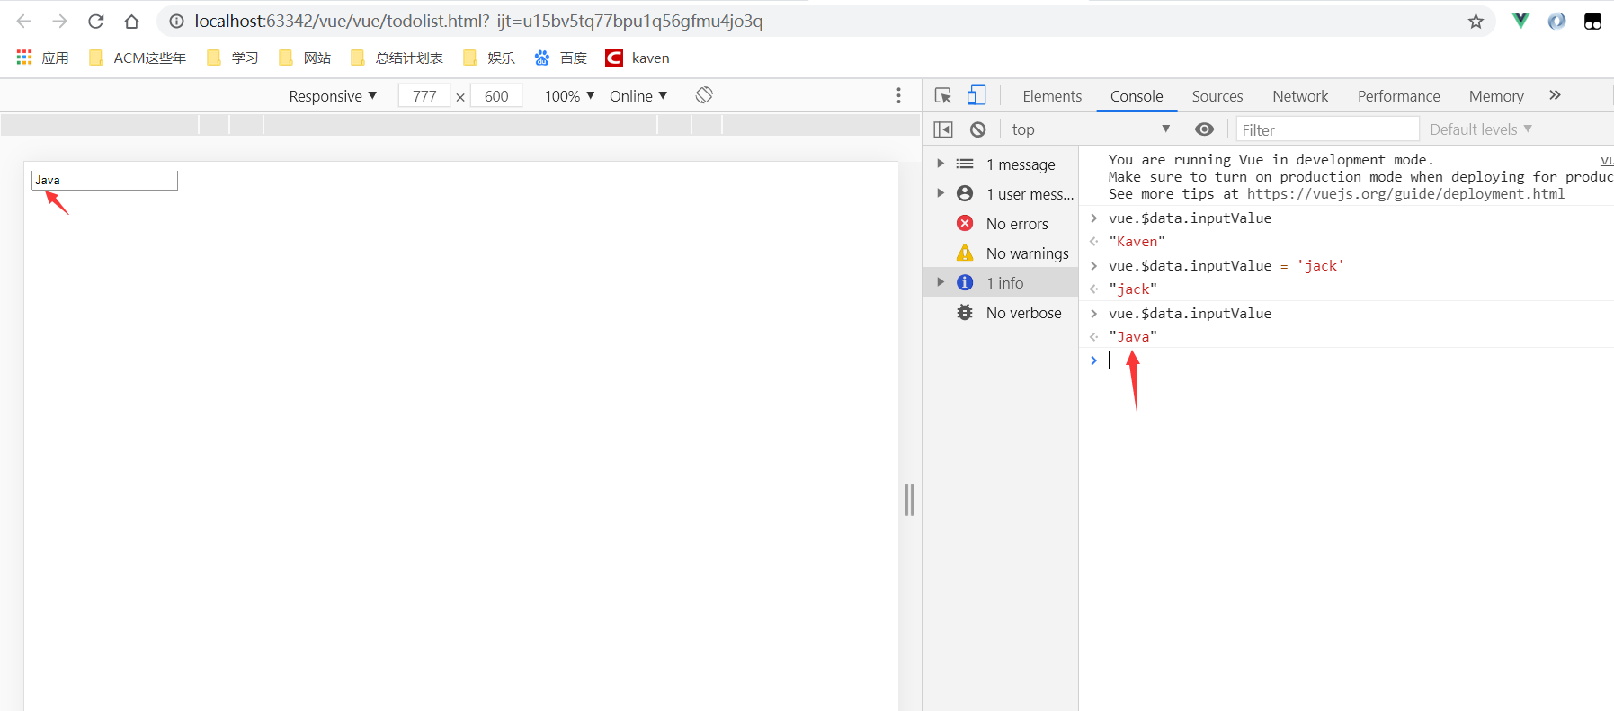The width and height of the screenshot is (1614, 711).
Task: Show more DevTools tabs
Action: (x=1555, y=95)
